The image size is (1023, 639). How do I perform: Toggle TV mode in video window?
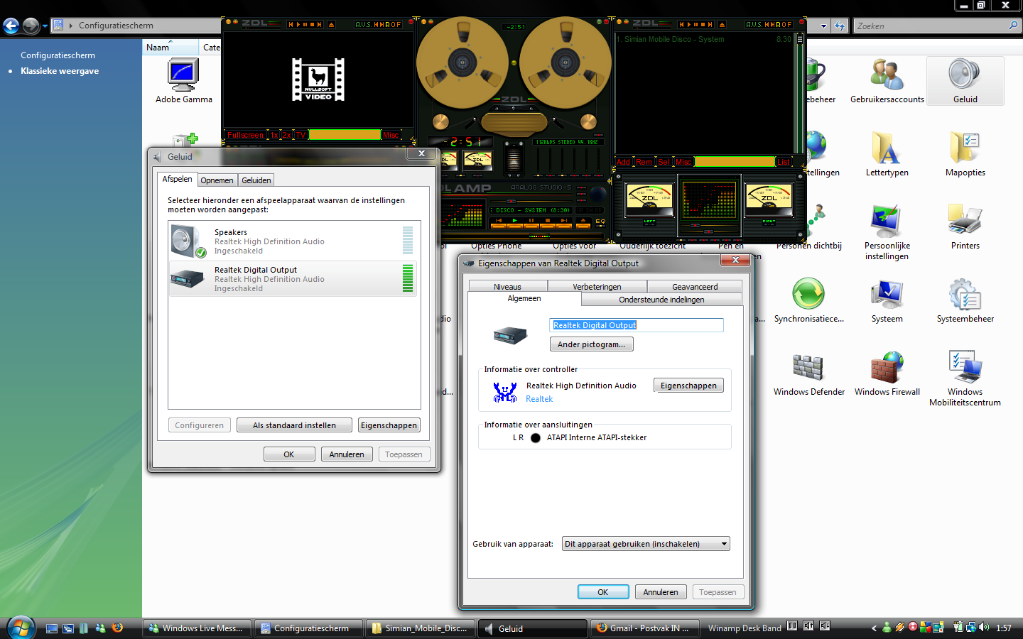(x=301, y=135)
